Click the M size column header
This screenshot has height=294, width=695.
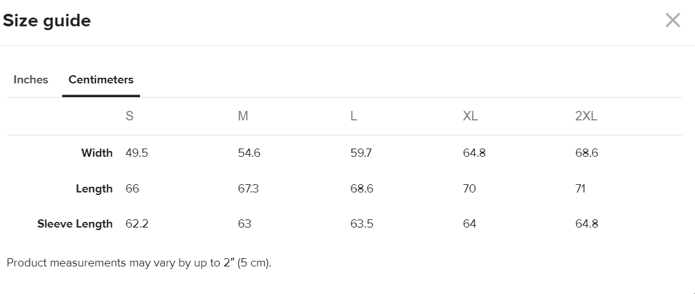pos(243,117)
